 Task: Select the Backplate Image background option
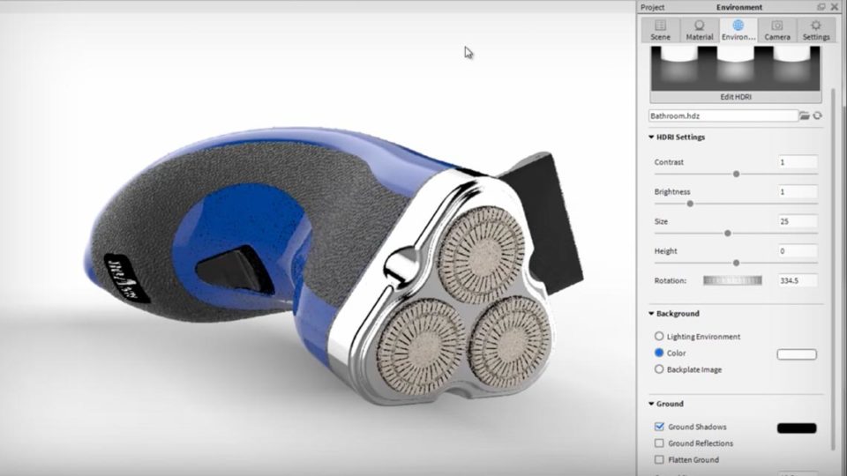click(x=659, y=369)
